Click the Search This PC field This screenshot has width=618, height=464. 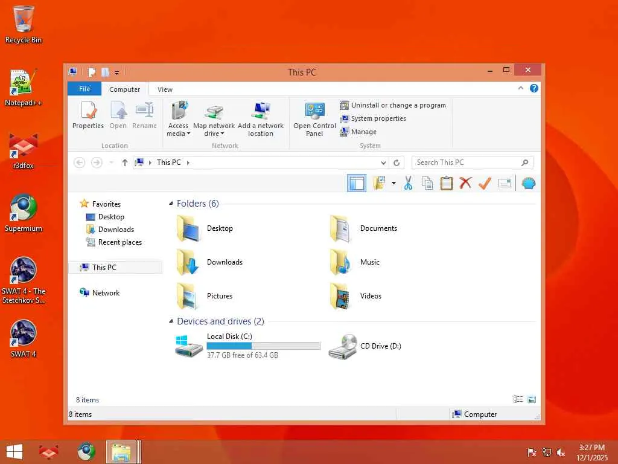tap(473, 163)
